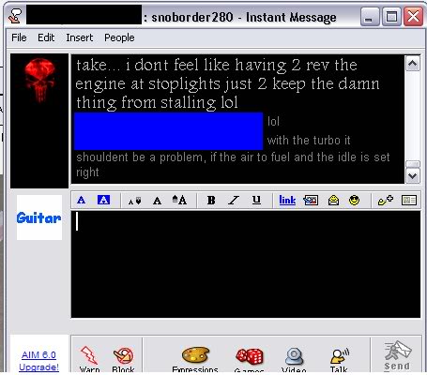Click the AIM window title icon
The image size is (427, 375).
coord(15,16)
